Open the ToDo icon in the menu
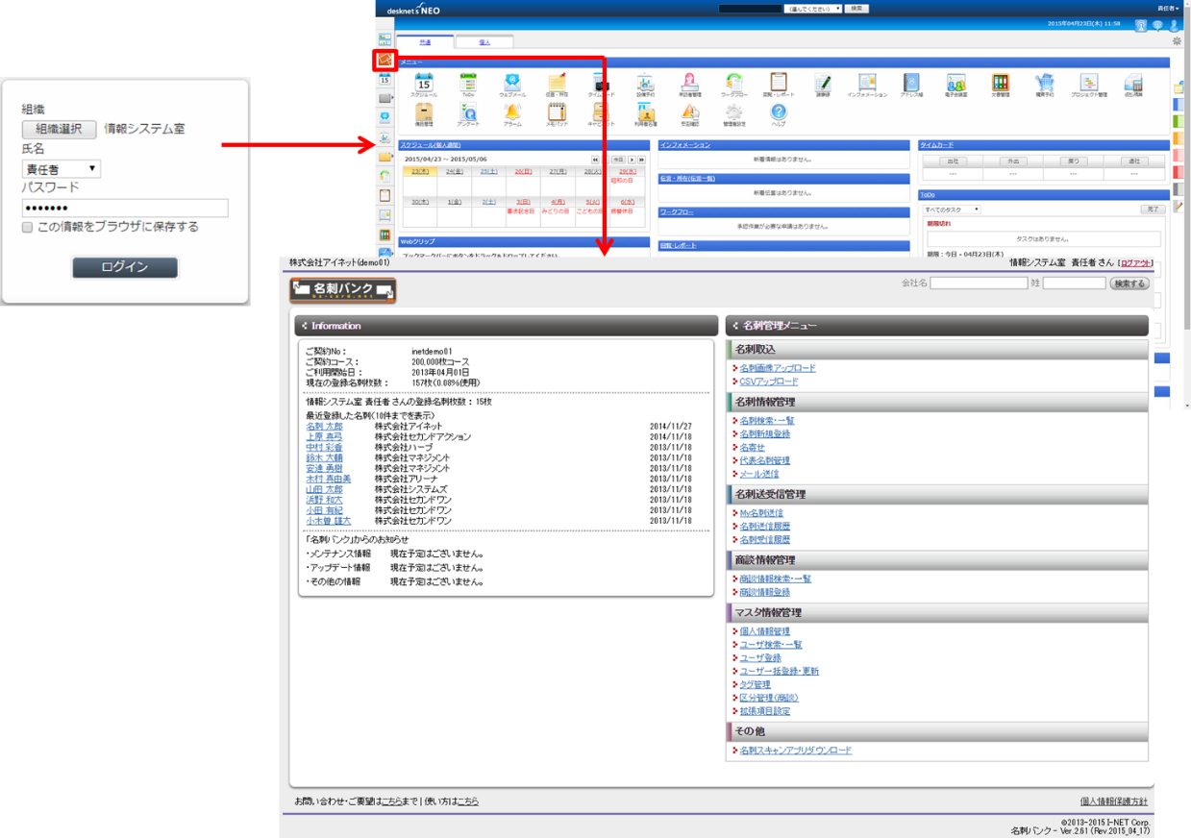1191x838 pixels. [x=468, y=84]
